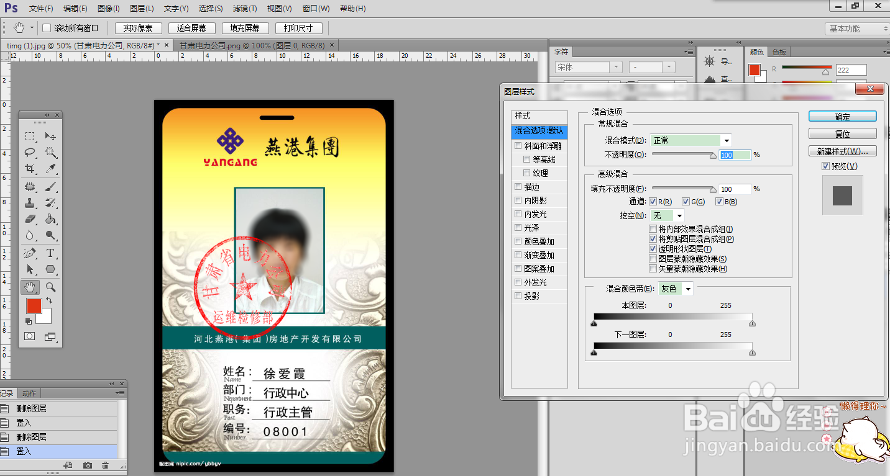The image size is (890, 476).
Task: Select the Crop tool
Action: [30, 169]
